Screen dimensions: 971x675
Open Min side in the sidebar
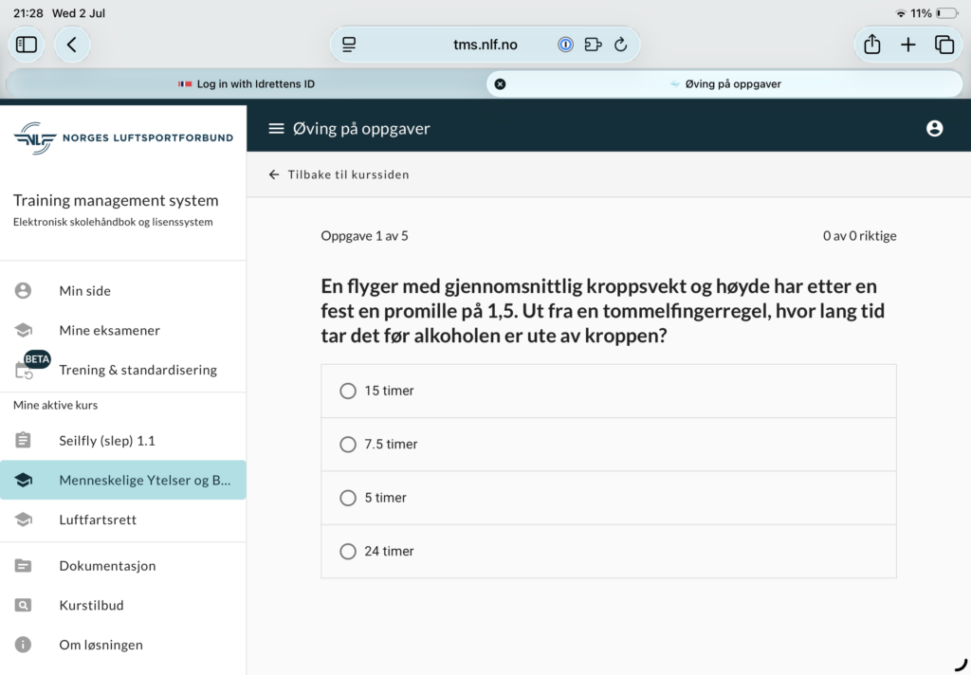(x=85, y=291)
